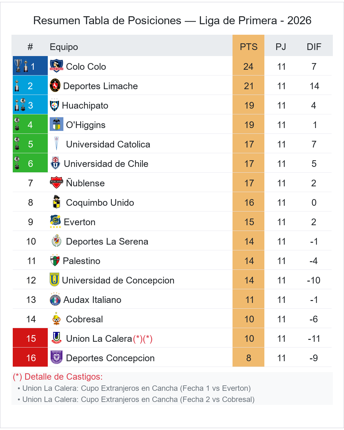Viewport: 344px width, 430px height.
Task: Click the Ñublense red shield logo
Action: pyautogui.click(x=56, y=183)
